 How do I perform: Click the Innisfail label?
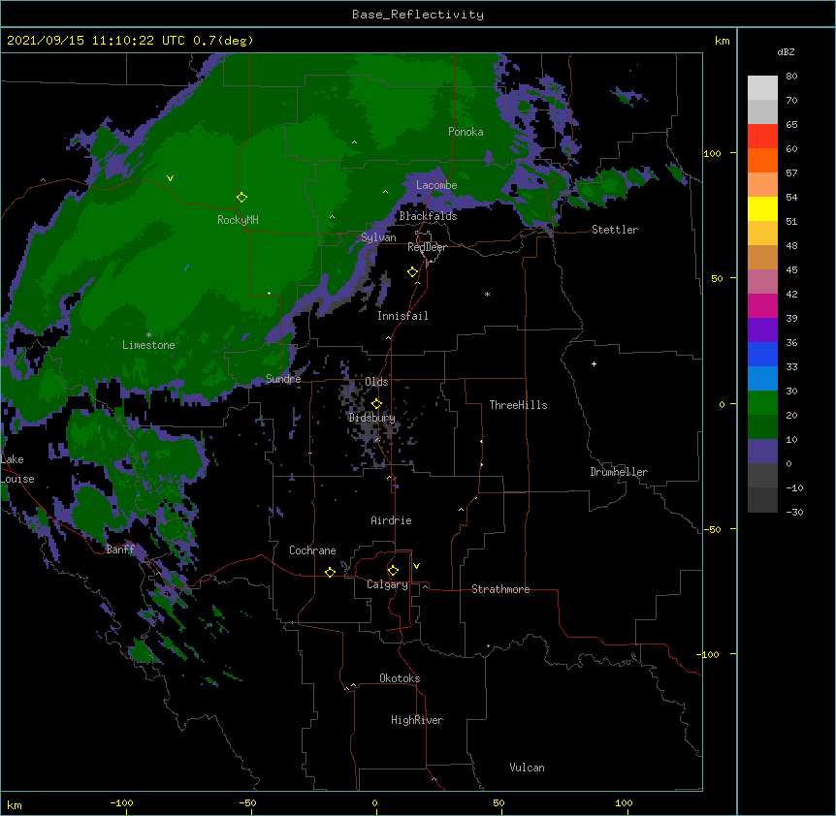pyautogui.click(x=402, y=316)
